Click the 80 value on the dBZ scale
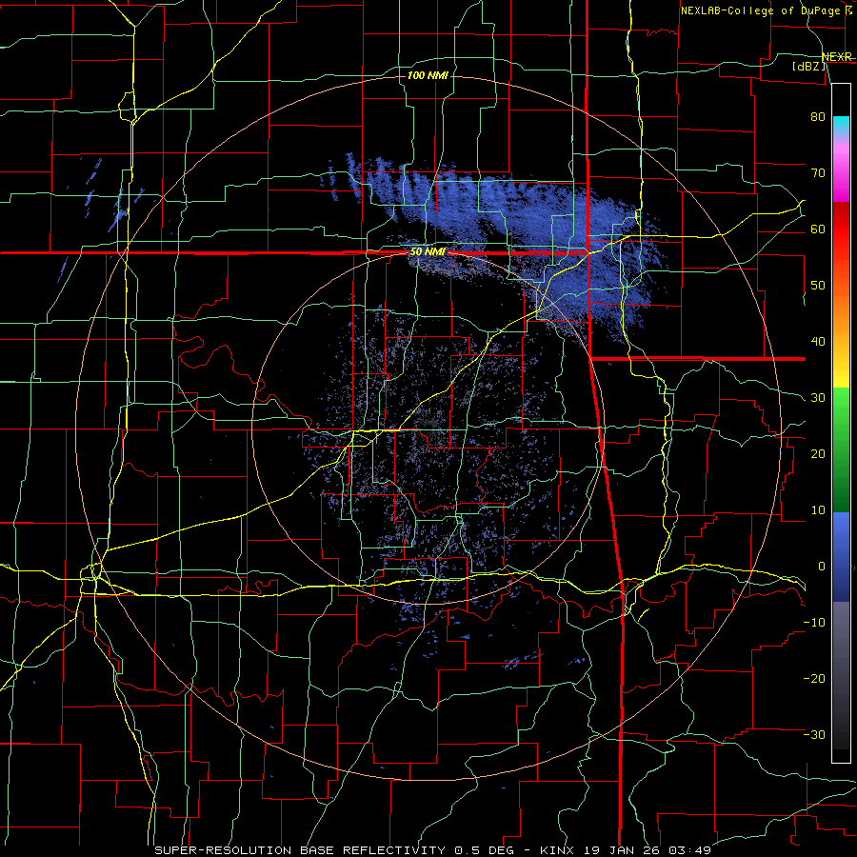The width and height of the screenshot is (857, 857). (x=818, y=117)
